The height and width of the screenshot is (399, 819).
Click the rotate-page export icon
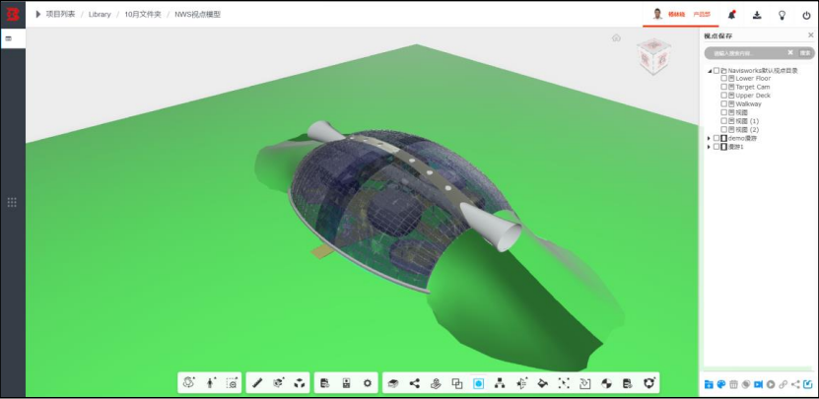(585, 383)
